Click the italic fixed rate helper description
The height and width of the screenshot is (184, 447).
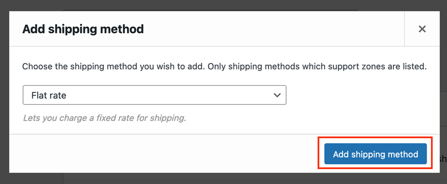pos(105,118)
